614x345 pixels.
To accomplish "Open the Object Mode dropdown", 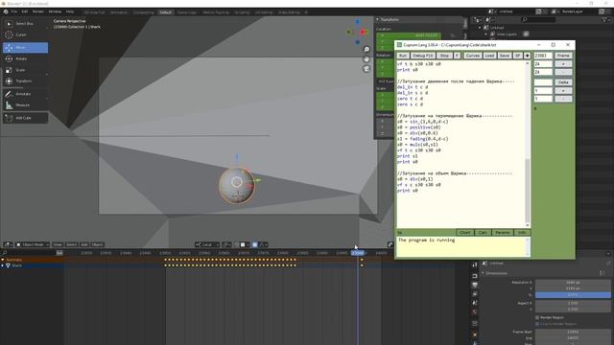I will pos(33,244).
